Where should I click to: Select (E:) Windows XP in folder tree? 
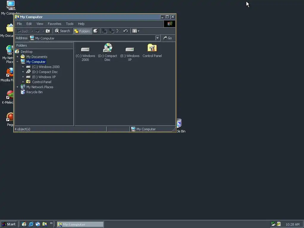44,77
